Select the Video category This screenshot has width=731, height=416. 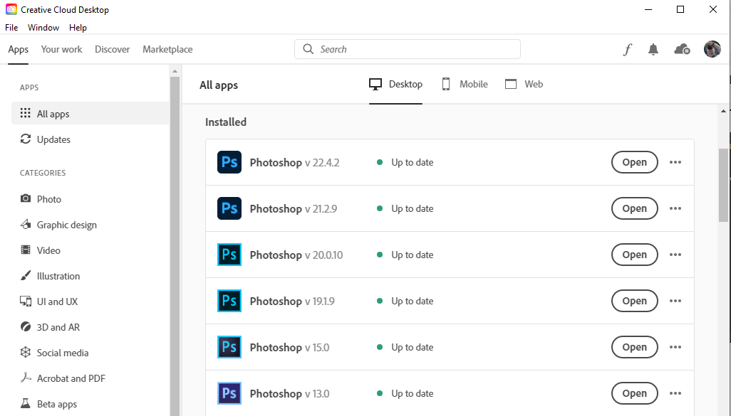(48, 250)
